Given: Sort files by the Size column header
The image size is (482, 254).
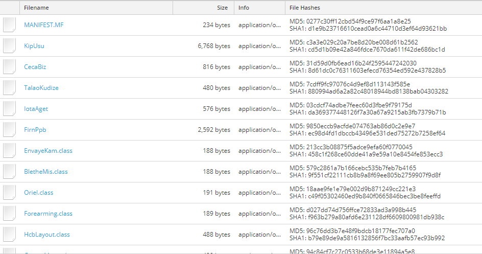Looking at the screenshot, I should click(222, 8).
